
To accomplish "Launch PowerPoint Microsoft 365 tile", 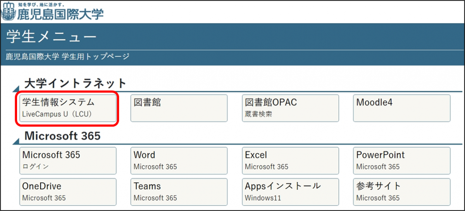I will 401,161.
